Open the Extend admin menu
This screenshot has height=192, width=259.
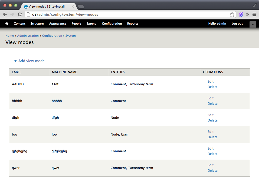(x=91, y=23)
